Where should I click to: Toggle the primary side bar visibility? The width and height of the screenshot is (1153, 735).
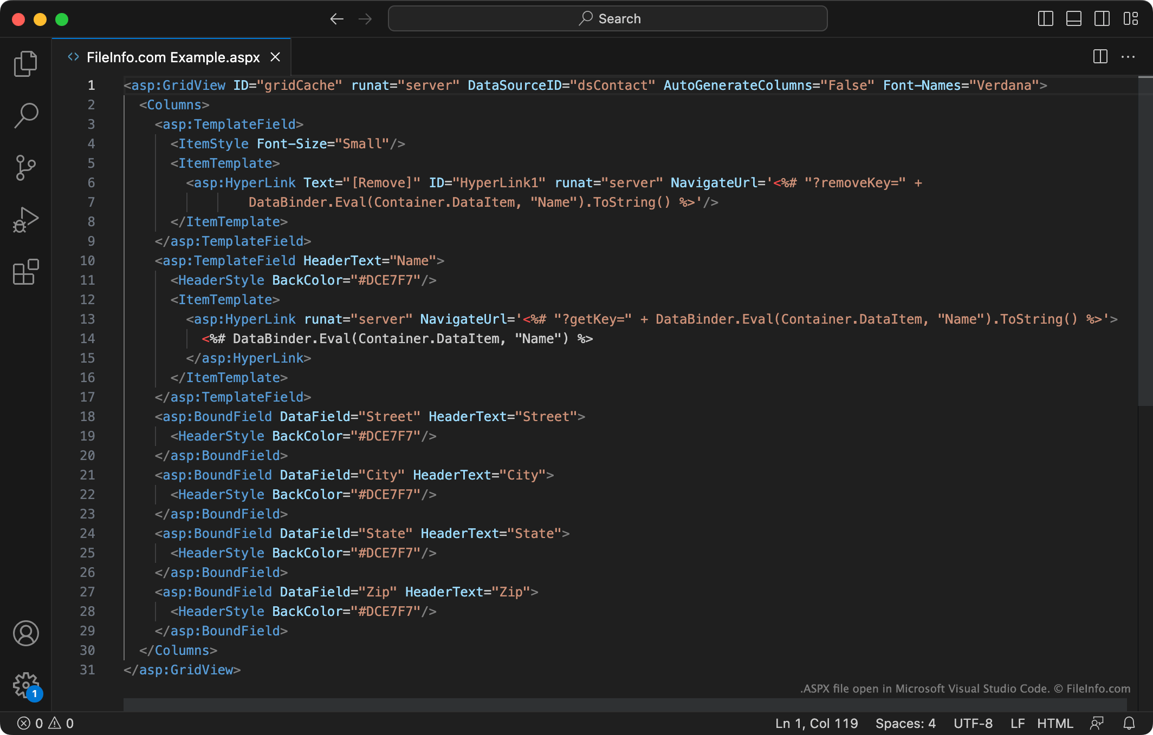click(1045, 19)
